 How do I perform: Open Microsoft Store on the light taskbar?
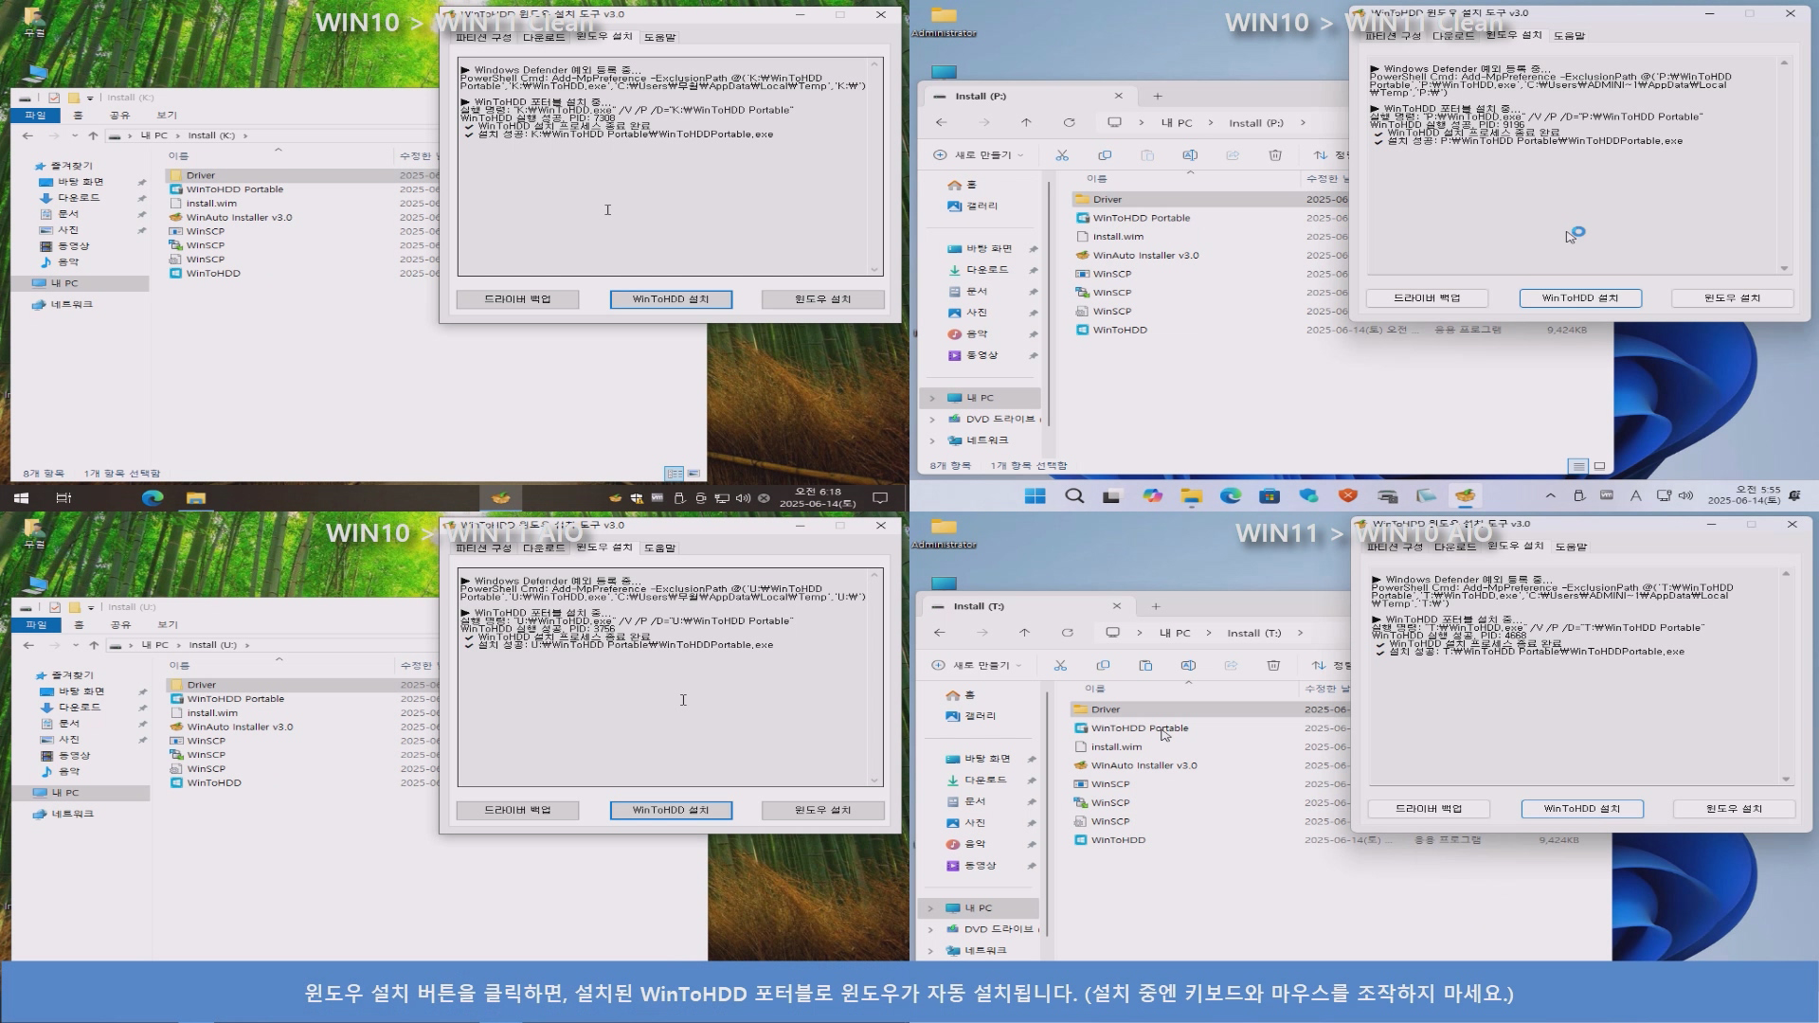point(1270,495)
